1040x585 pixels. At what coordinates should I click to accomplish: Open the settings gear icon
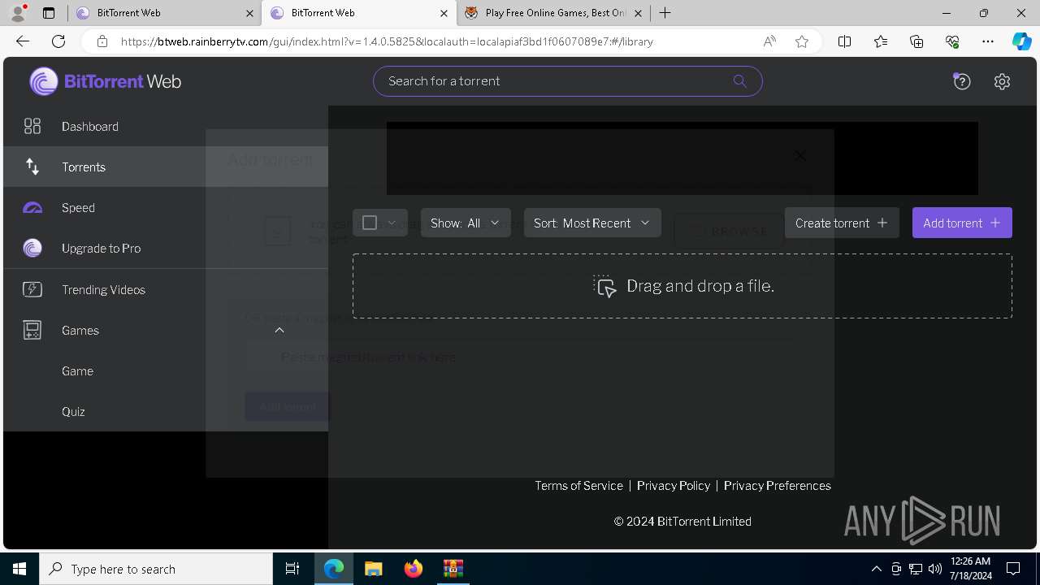click(x=1002, y=81)
